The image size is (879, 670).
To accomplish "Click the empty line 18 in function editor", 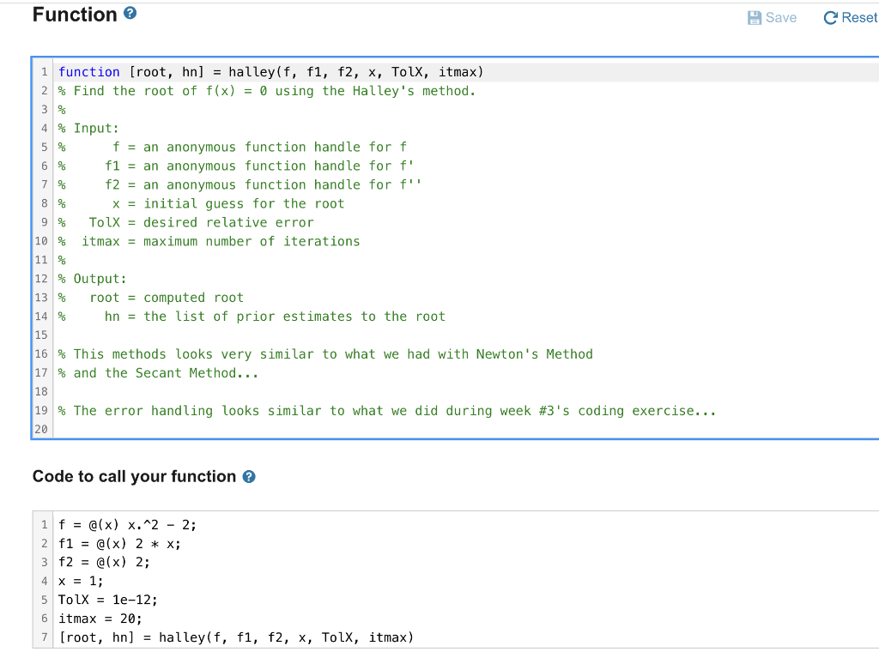I will [x=172, y=391].
